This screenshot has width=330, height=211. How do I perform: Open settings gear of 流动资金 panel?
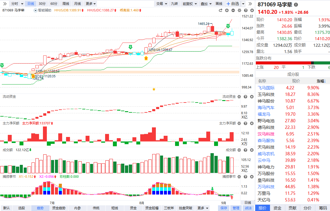pyautogui.click(x=239, y=97)
